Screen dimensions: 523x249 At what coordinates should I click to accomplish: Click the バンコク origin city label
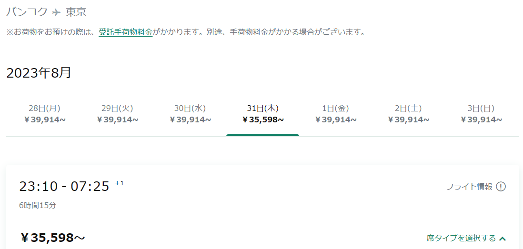27,12
